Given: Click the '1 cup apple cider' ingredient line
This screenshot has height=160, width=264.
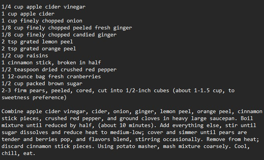Looking at the screenshot, I should (x=28, y=14).
